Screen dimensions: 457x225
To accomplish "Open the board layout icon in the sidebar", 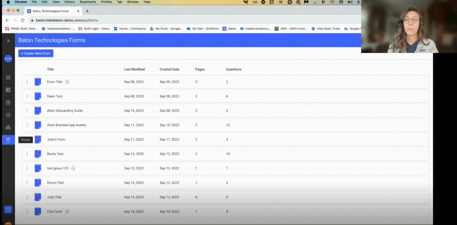I will point(8,90).
